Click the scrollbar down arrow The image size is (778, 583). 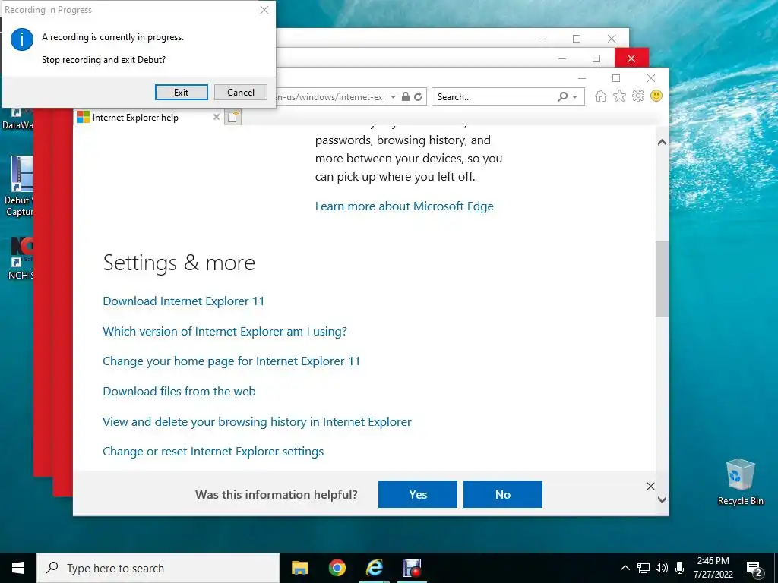click(x=662, y=499)
